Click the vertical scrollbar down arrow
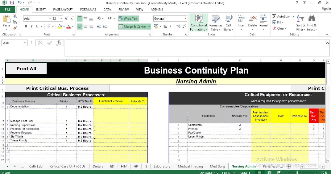 click(328, 161)
